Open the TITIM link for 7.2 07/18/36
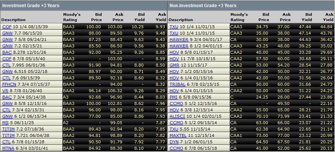The height and width of the screenshot is (152, 335). pos(8,129)
